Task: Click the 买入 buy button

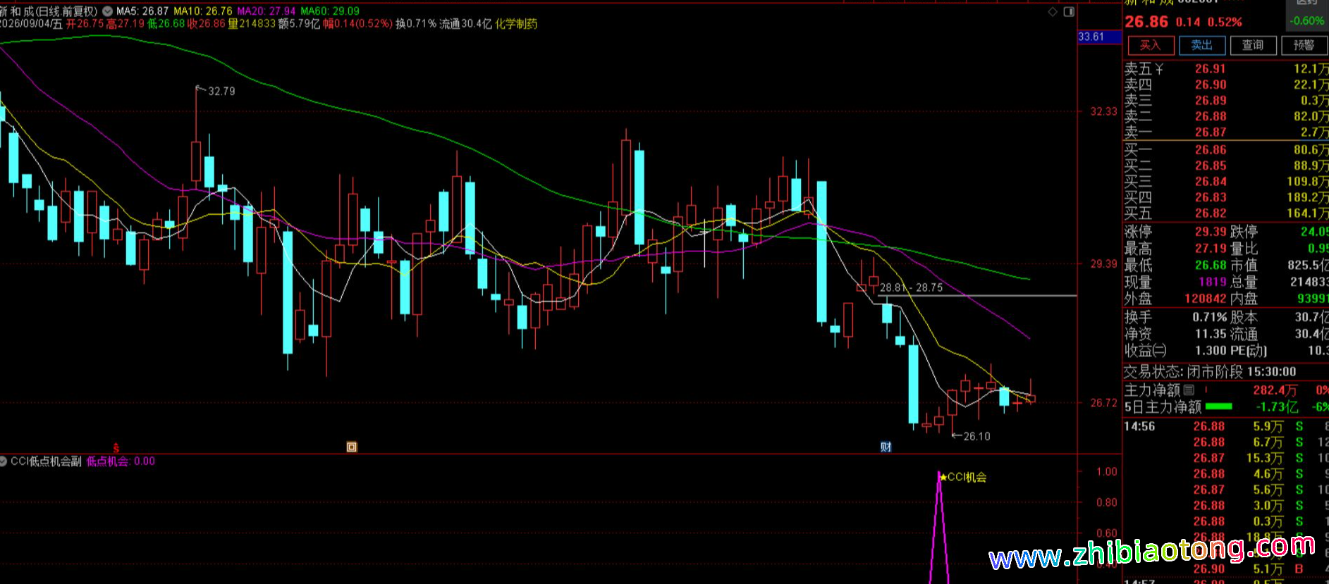Action: pos(1151,45)
